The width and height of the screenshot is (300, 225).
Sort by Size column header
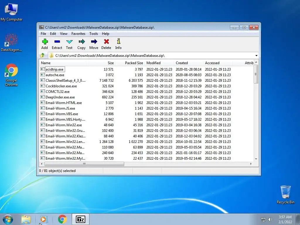pos(101,63)
